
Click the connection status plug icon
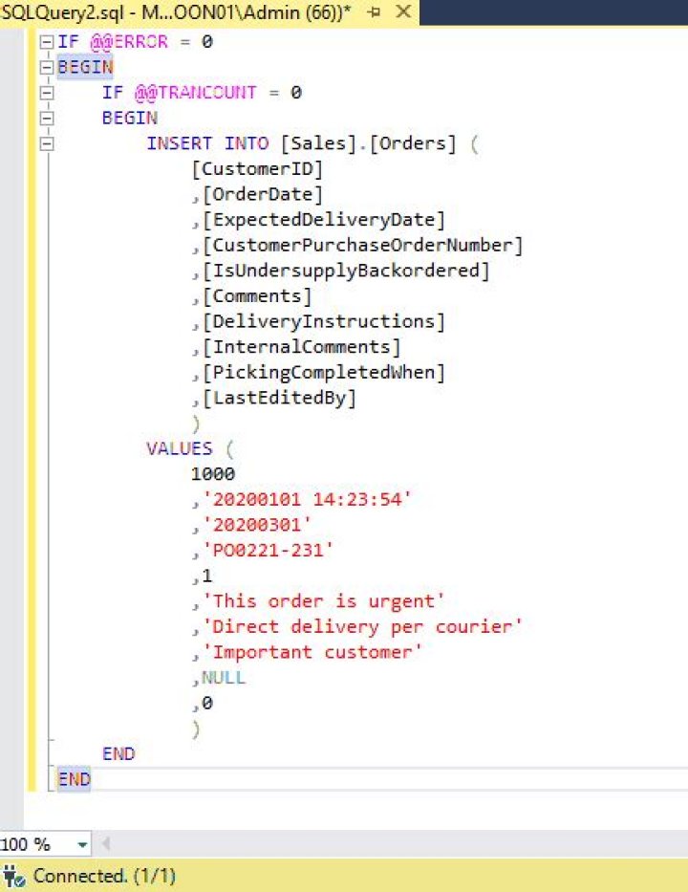(x=14, y=875)
